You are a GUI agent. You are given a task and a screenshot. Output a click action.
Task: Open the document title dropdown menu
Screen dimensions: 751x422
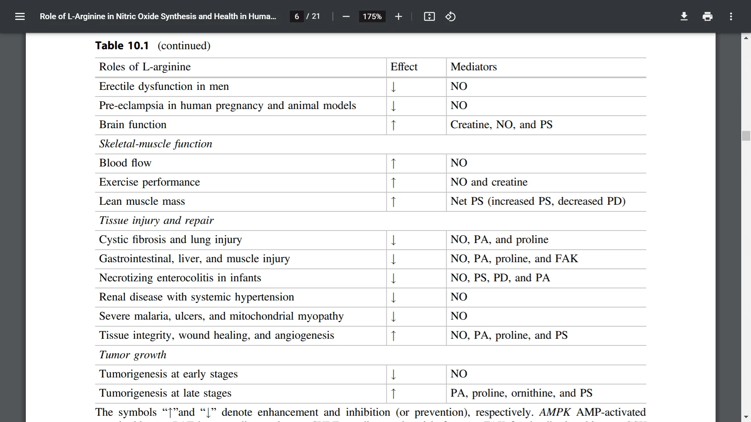point(158,16)
